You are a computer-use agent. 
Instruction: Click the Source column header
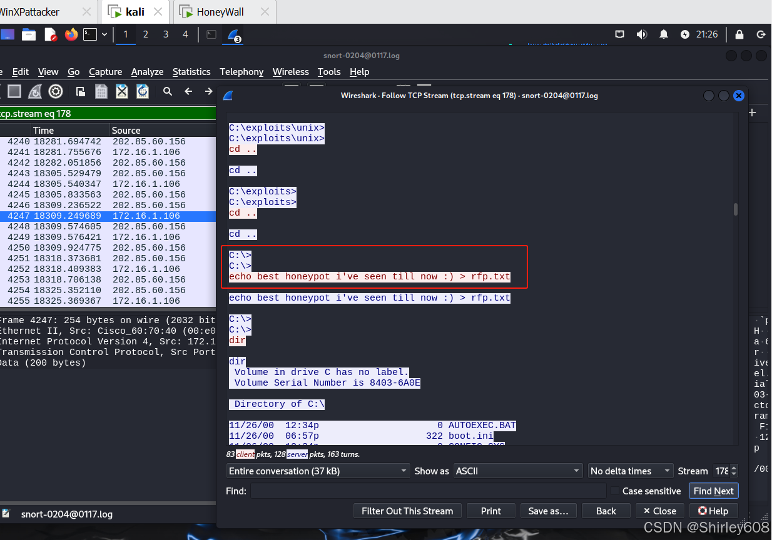162,130
